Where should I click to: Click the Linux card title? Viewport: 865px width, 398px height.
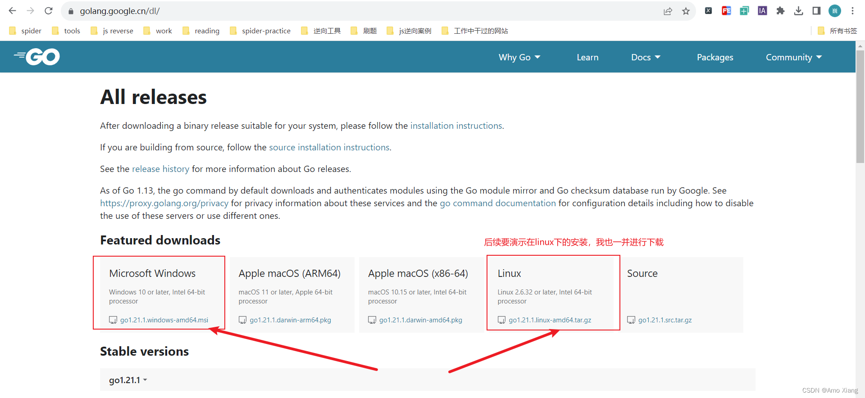click(x=509, y=273)
